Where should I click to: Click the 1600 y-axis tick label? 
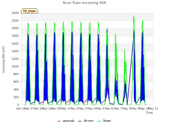pos(15,44)
